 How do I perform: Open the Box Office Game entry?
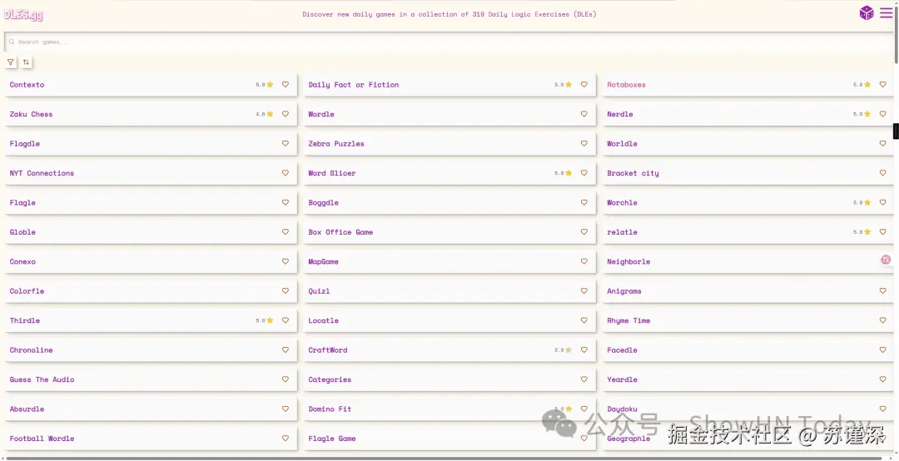point(340,231)
